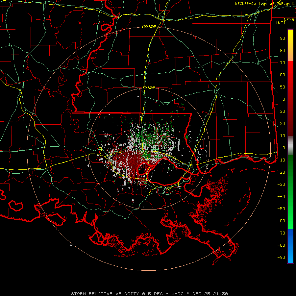The height and width of the screenshot is (296, 296).
Task: Click the -10 value on velocity scale
Action: click(281, 160)
